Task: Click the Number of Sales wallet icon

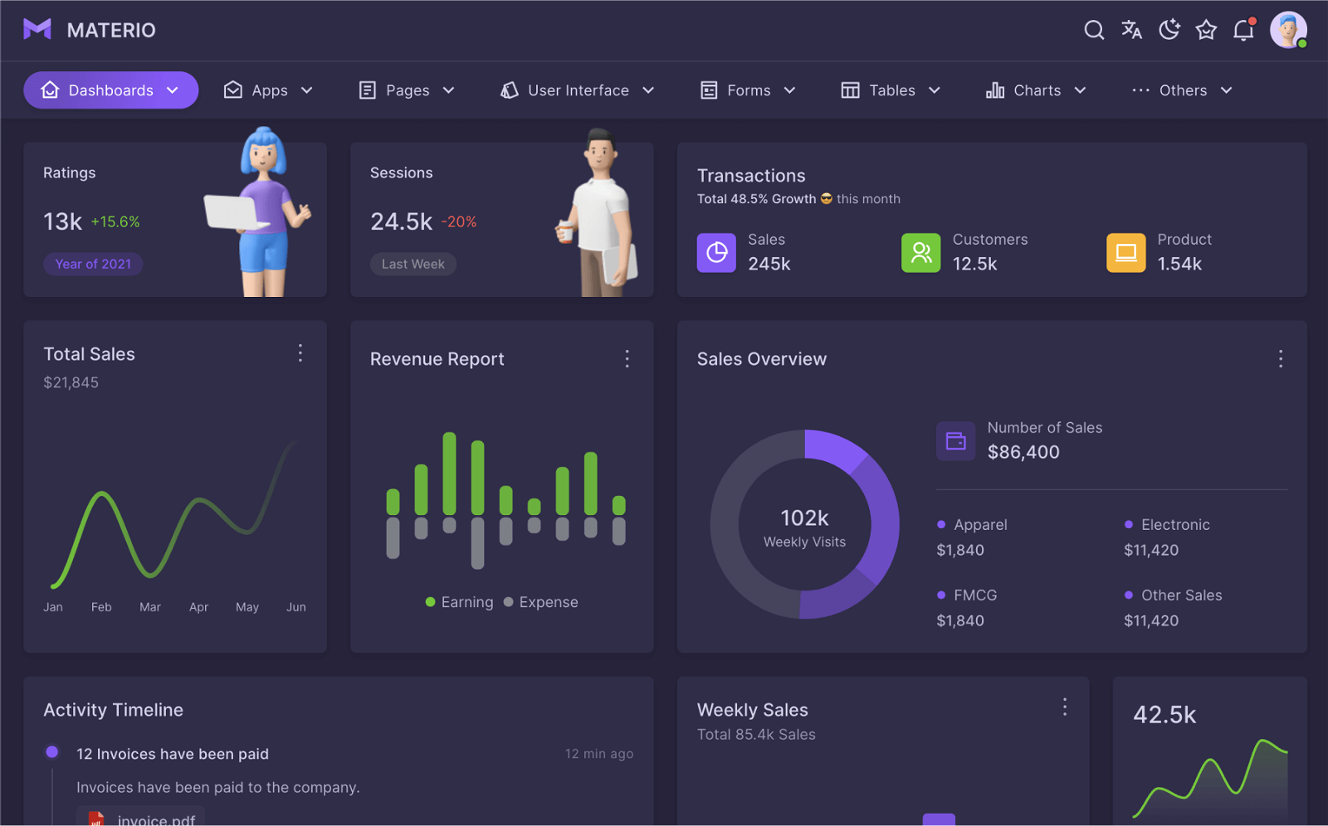Action: (x=956, y=440)
